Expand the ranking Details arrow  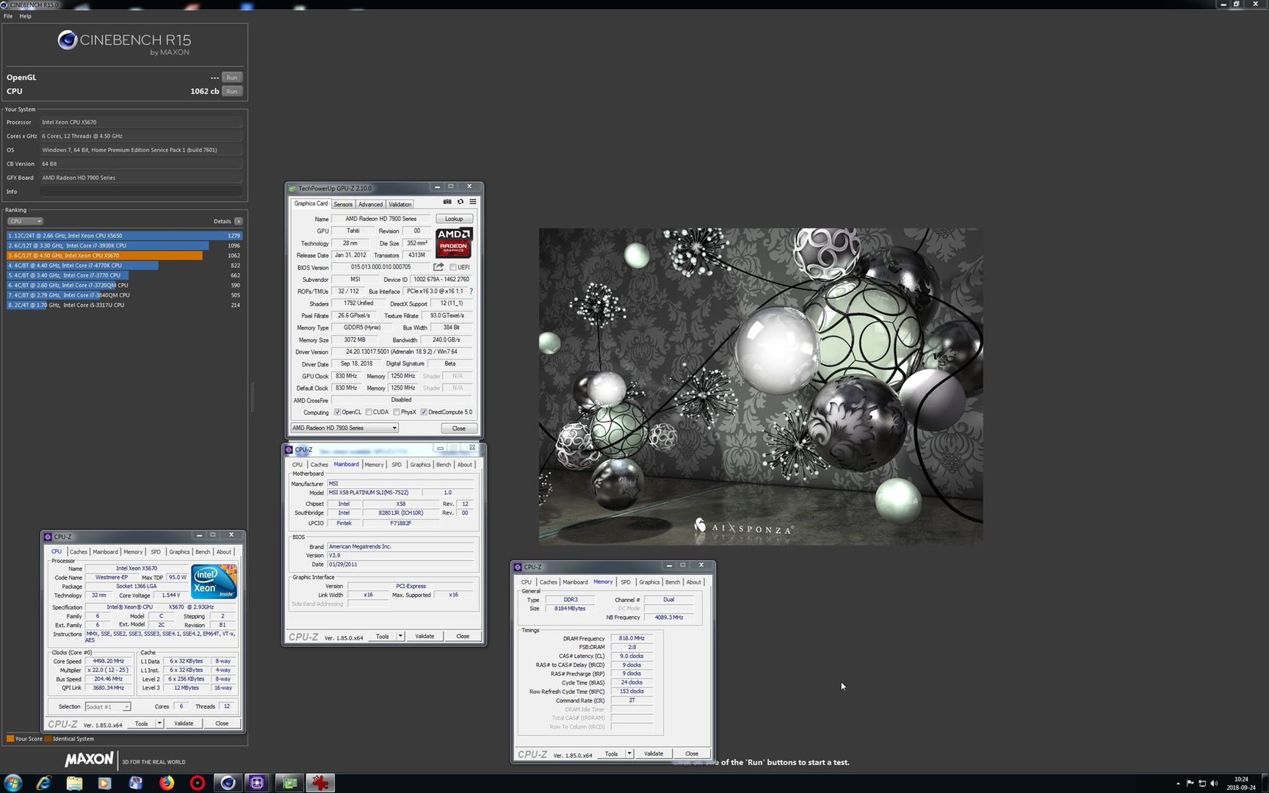[238, 221]
